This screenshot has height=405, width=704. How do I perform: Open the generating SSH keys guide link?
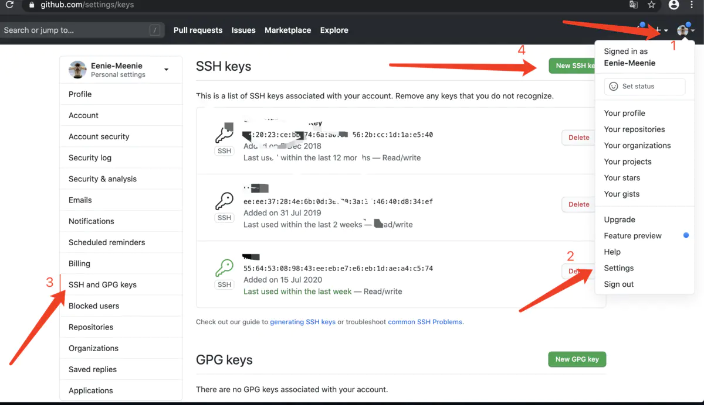tap(303, 322)
